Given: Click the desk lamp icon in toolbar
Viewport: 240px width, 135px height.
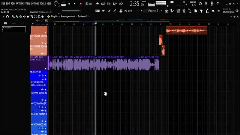Looking at the screenshot, I should (x=207, y=11).
